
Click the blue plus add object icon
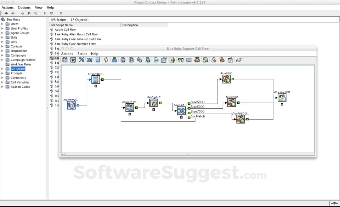coord(23,13)
